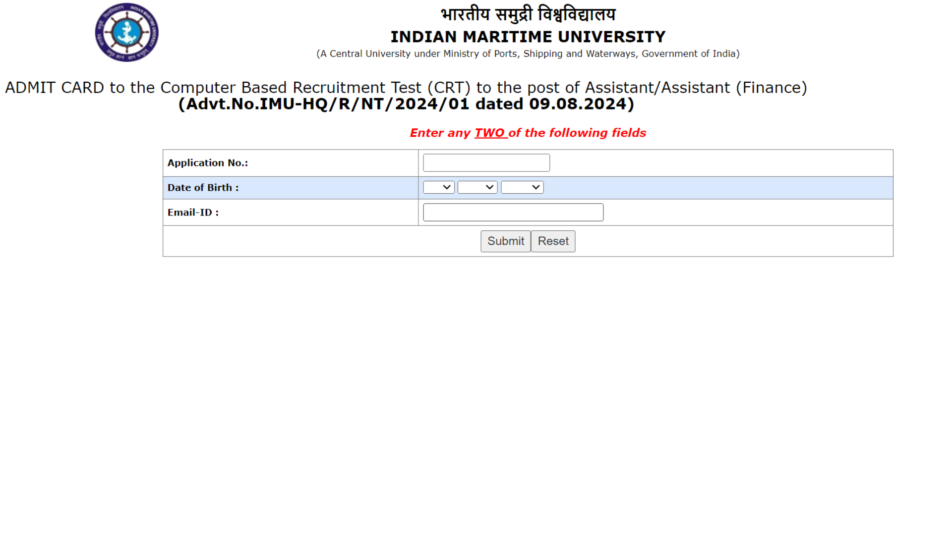Focus the Email-ID input field

pyautogui.click(x=513, y=213)
